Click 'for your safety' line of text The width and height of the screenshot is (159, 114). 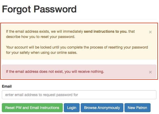coord(18,53)
